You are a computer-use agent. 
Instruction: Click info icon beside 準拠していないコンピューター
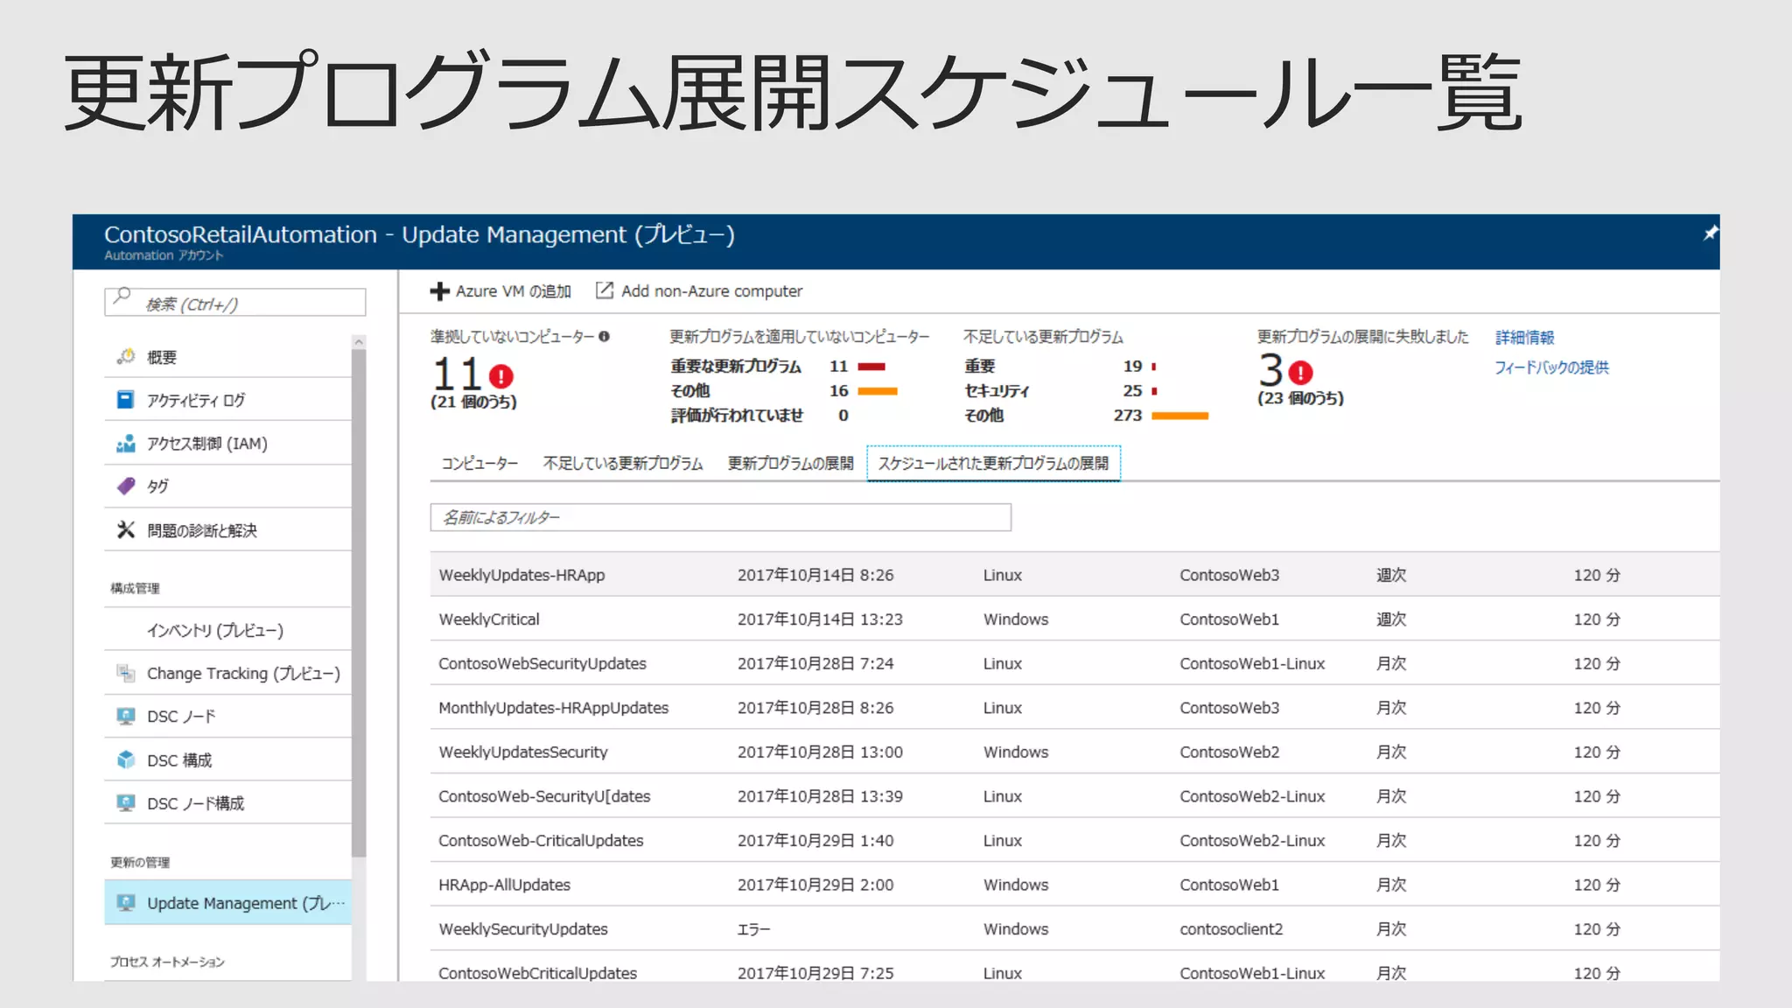tap(604, 337)
